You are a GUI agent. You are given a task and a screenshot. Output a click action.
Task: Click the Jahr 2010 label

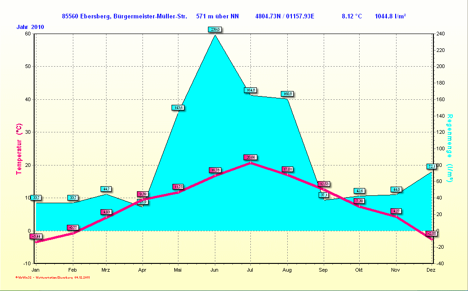[30, 27]
